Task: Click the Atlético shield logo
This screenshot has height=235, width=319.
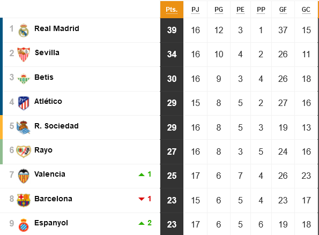Action: [24, 103]
